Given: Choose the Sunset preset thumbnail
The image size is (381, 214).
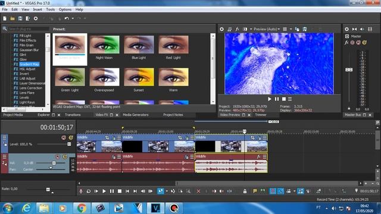Looking at the screenshot, I should pos(139,77).
